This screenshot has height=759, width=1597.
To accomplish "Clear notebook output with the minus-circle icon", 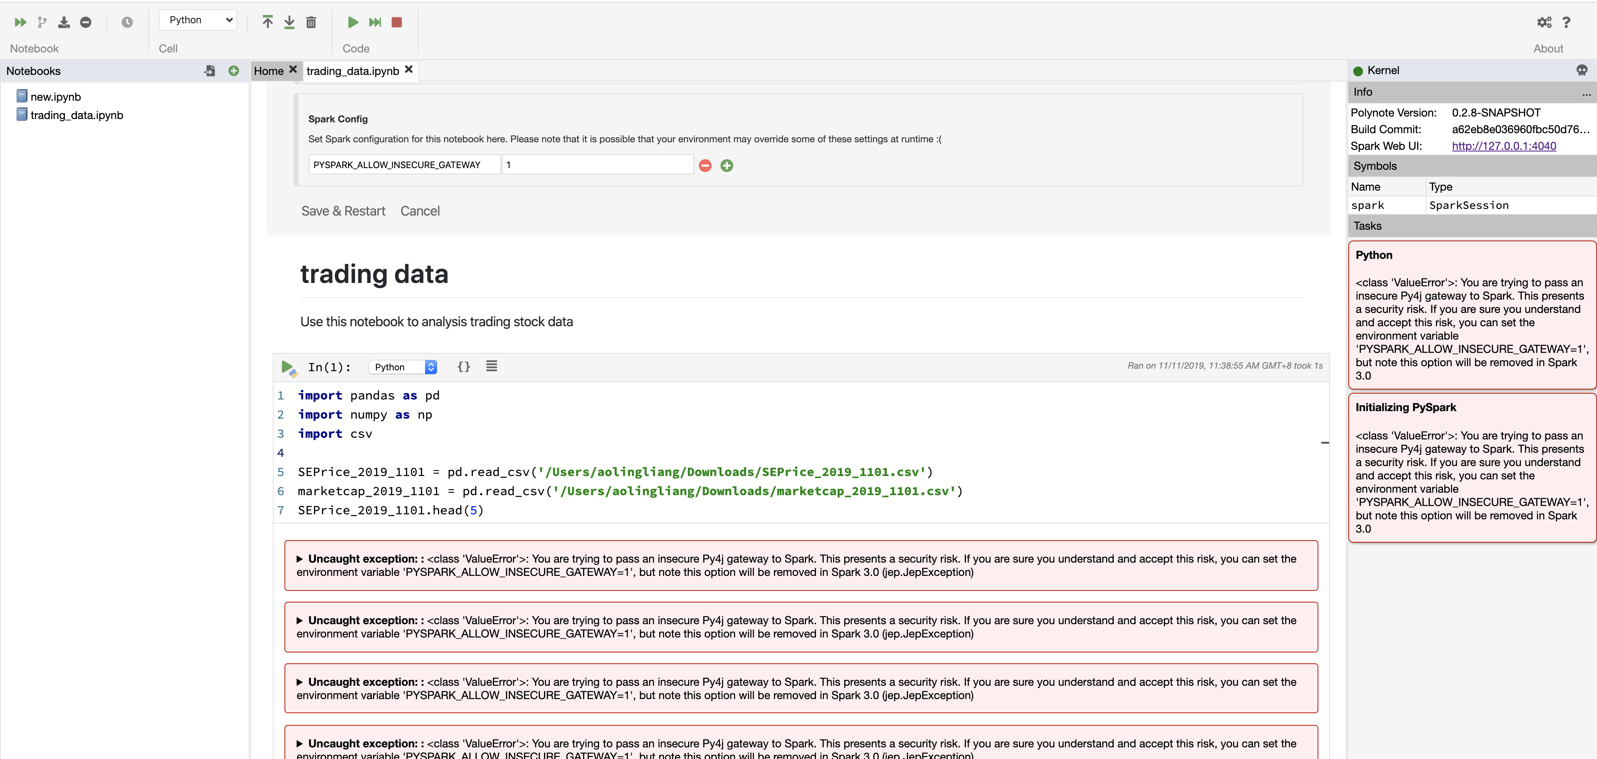I will coord(86,22).
